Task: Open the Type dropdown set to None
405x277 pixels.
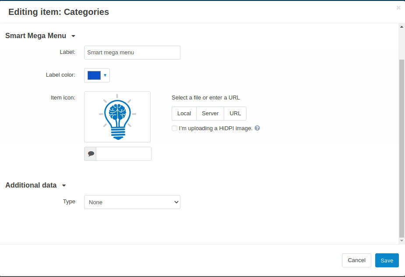Action: [132, 202]
